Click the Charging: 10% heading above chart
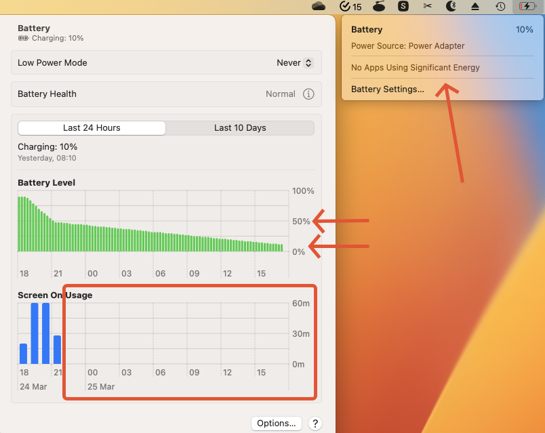Viewport: 545px width, 433px height. coord(47,146)
